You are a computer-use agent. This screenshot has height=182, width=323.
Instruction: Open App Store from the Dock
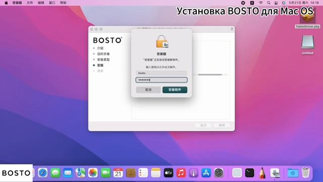[x=206, y=173]
